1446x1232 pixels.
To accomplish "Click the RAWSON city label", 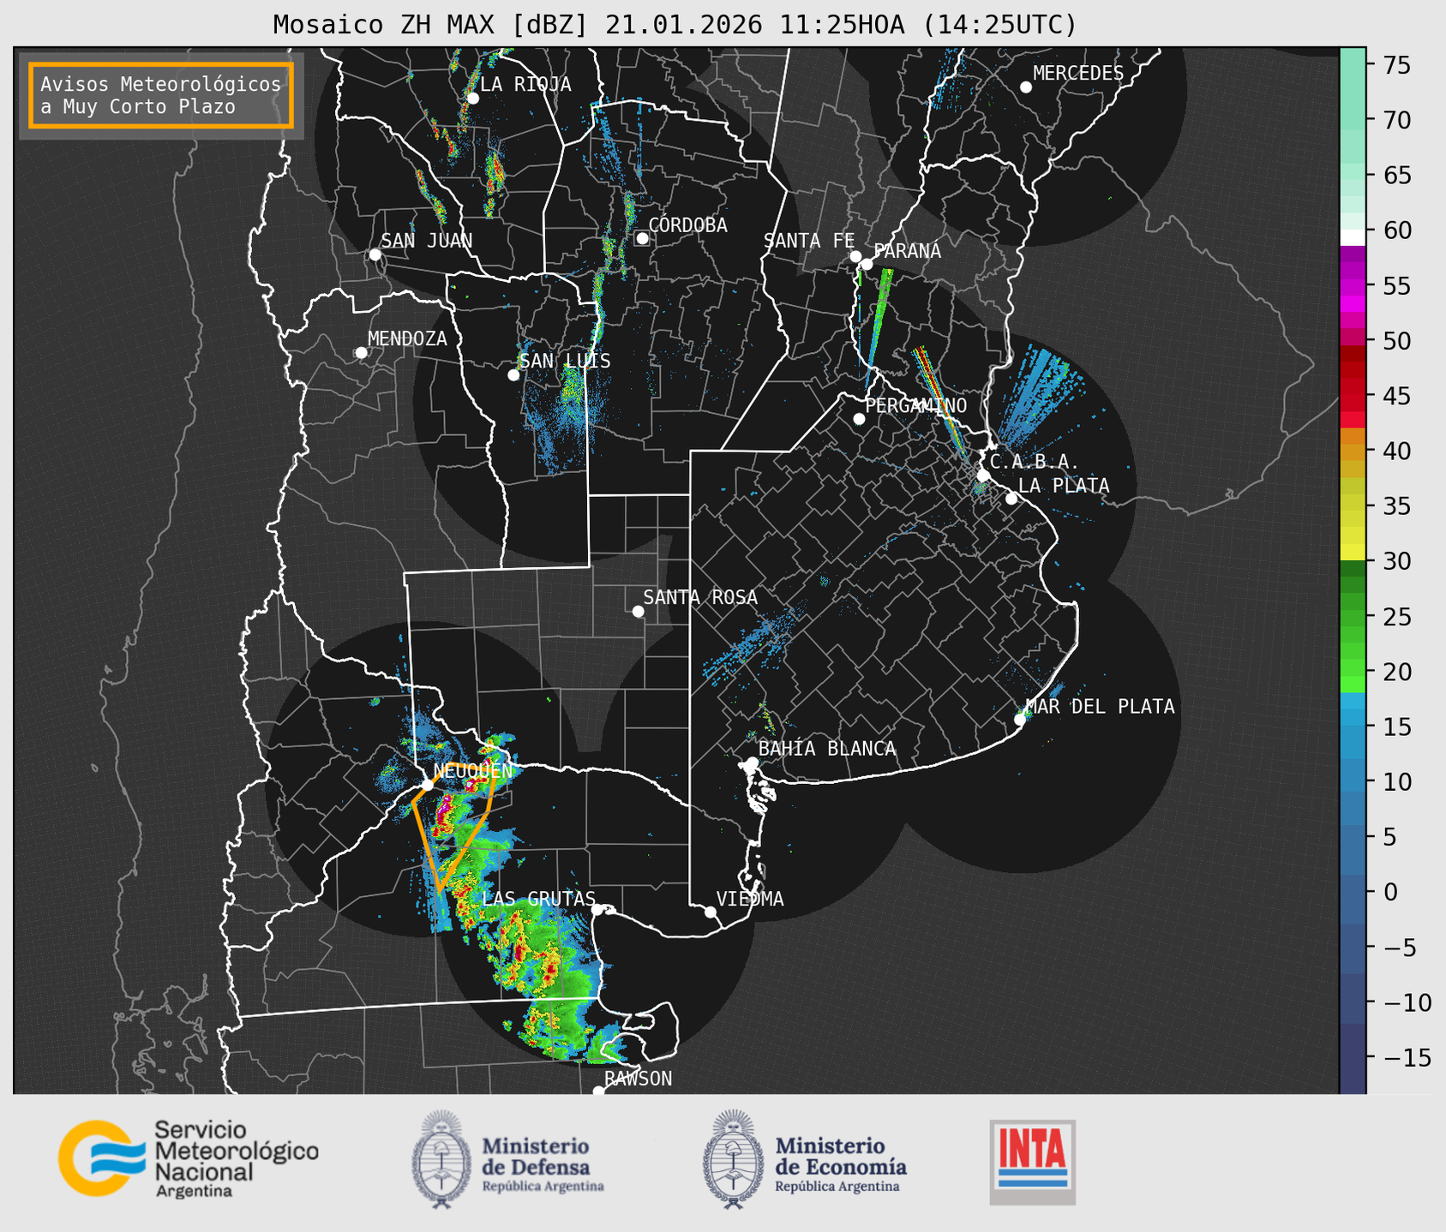I will [638, 1079].
